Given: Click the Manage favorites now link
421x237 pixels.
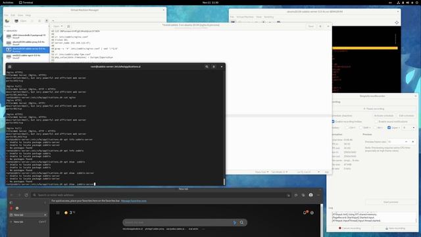Looking at the screenshot, I should click(x=134, y=201).
